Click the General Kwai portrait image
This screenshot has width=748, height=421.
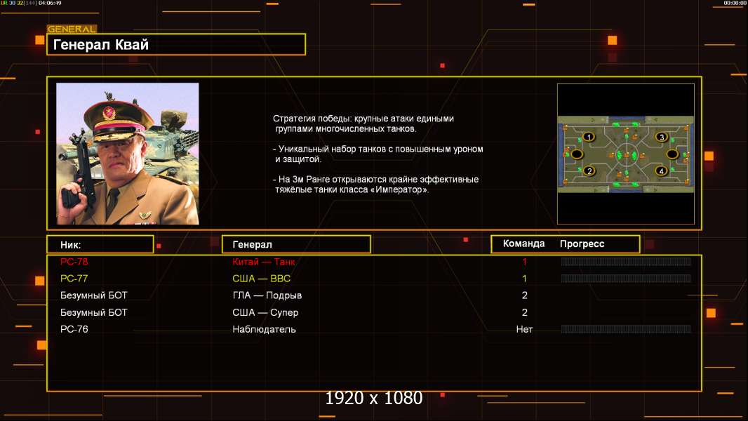coord(128,154)
